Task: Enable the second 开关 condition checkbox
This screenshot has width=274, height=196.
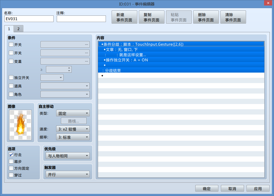Action: 11,53
